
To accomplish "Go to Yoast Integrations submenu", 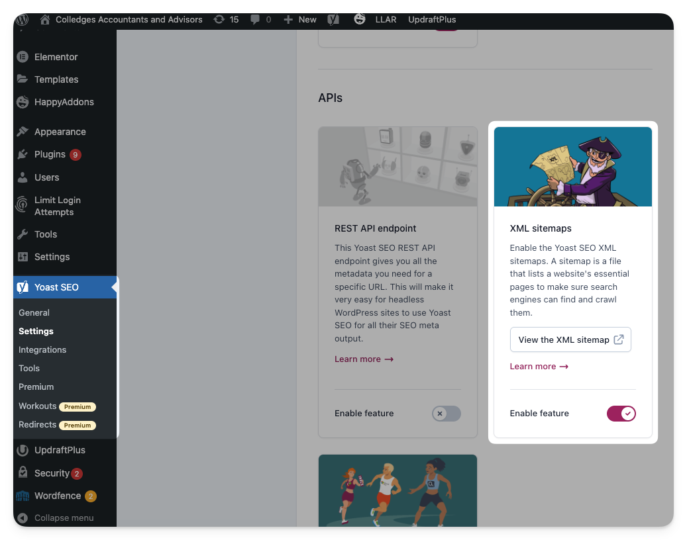I will 42,349.
